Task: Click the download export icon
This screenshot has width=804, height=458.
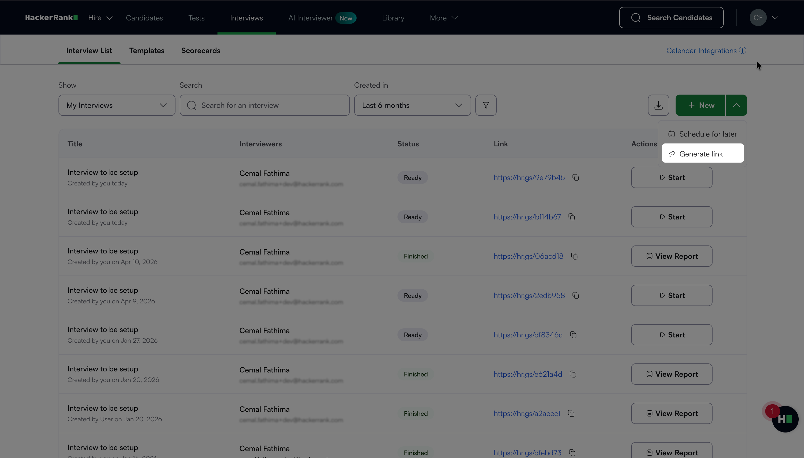Action: click(x=658, y=105)
